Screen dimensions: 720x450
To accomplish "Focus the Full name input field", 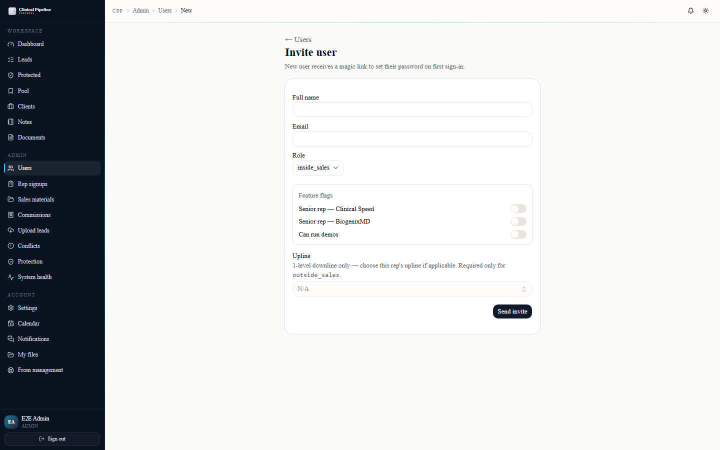I will point(412,109).
